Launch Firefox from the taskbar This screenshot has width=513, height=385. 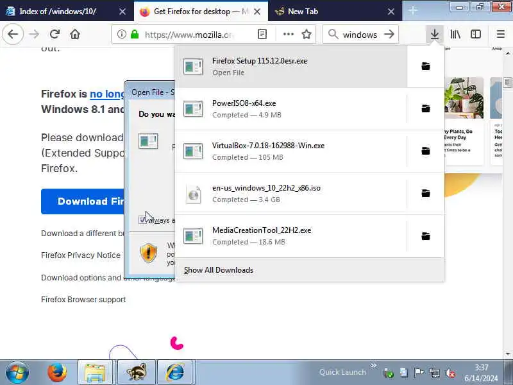coord(57,372)
